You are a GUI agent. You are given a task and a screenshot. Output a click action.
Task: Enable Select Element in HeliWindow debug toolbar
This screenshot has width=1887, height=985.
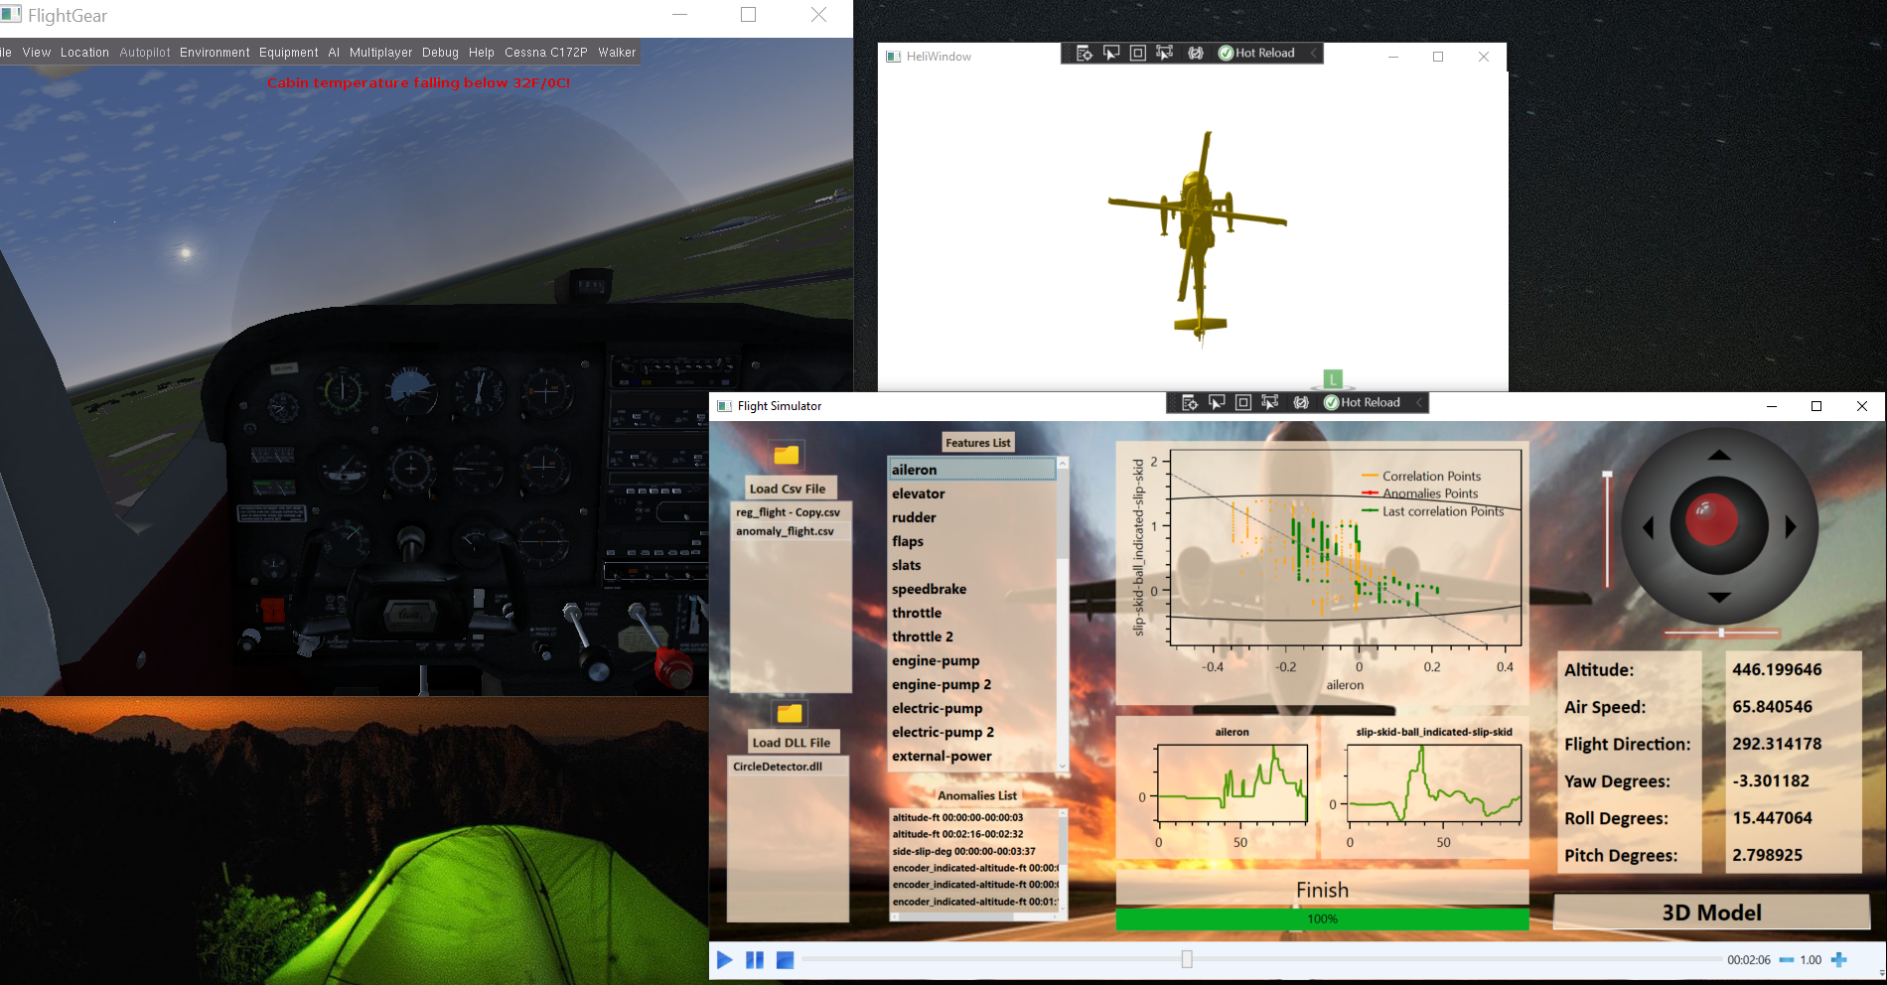(x=1111, y=53)
